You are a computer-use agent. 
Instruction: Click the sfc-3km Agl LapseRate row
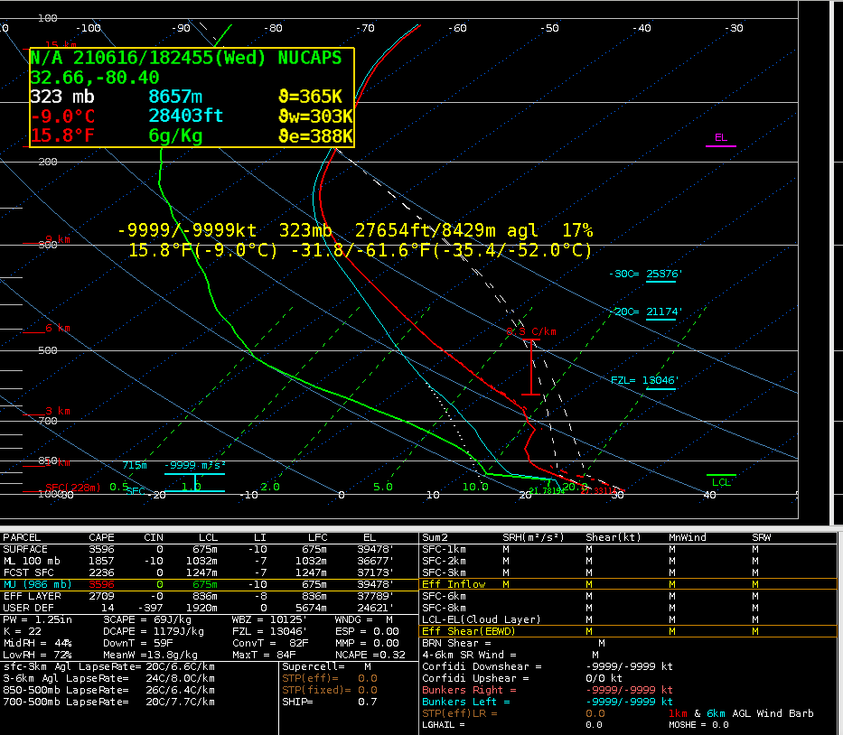tap(109, 666)
